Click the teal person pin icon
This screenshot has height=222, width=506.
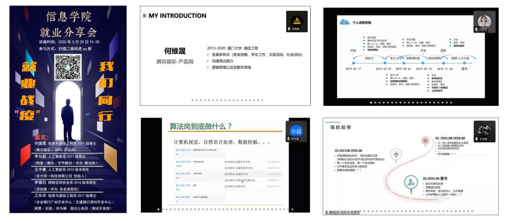[410, 181]
